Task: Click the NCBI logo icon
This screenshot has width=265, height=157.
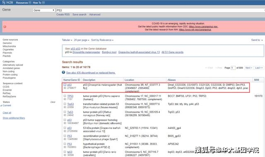Action: [4, 2]
